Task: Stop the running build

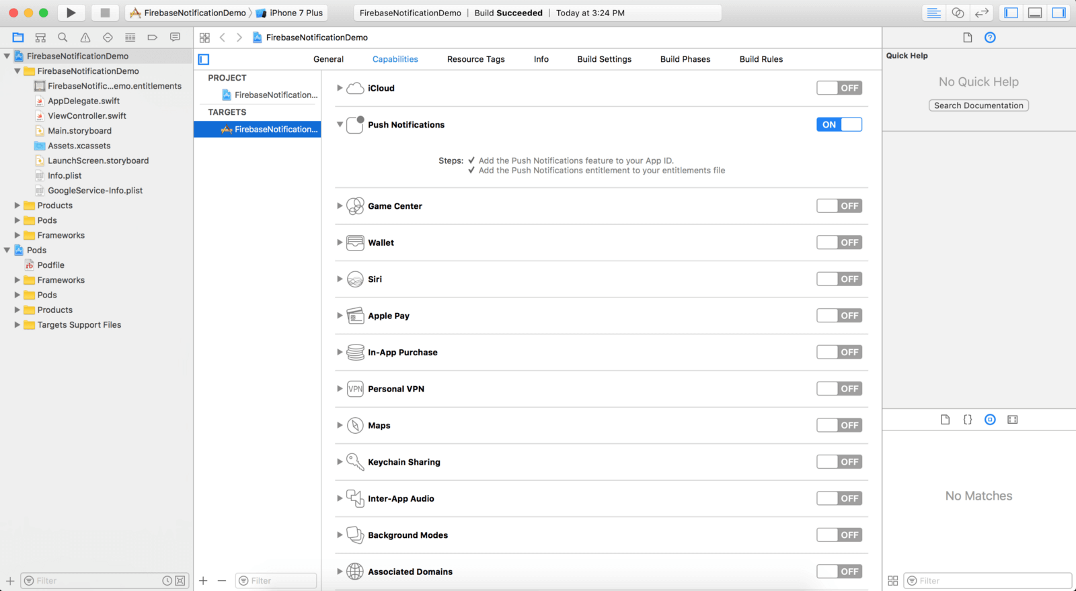Action: [105, 13]
